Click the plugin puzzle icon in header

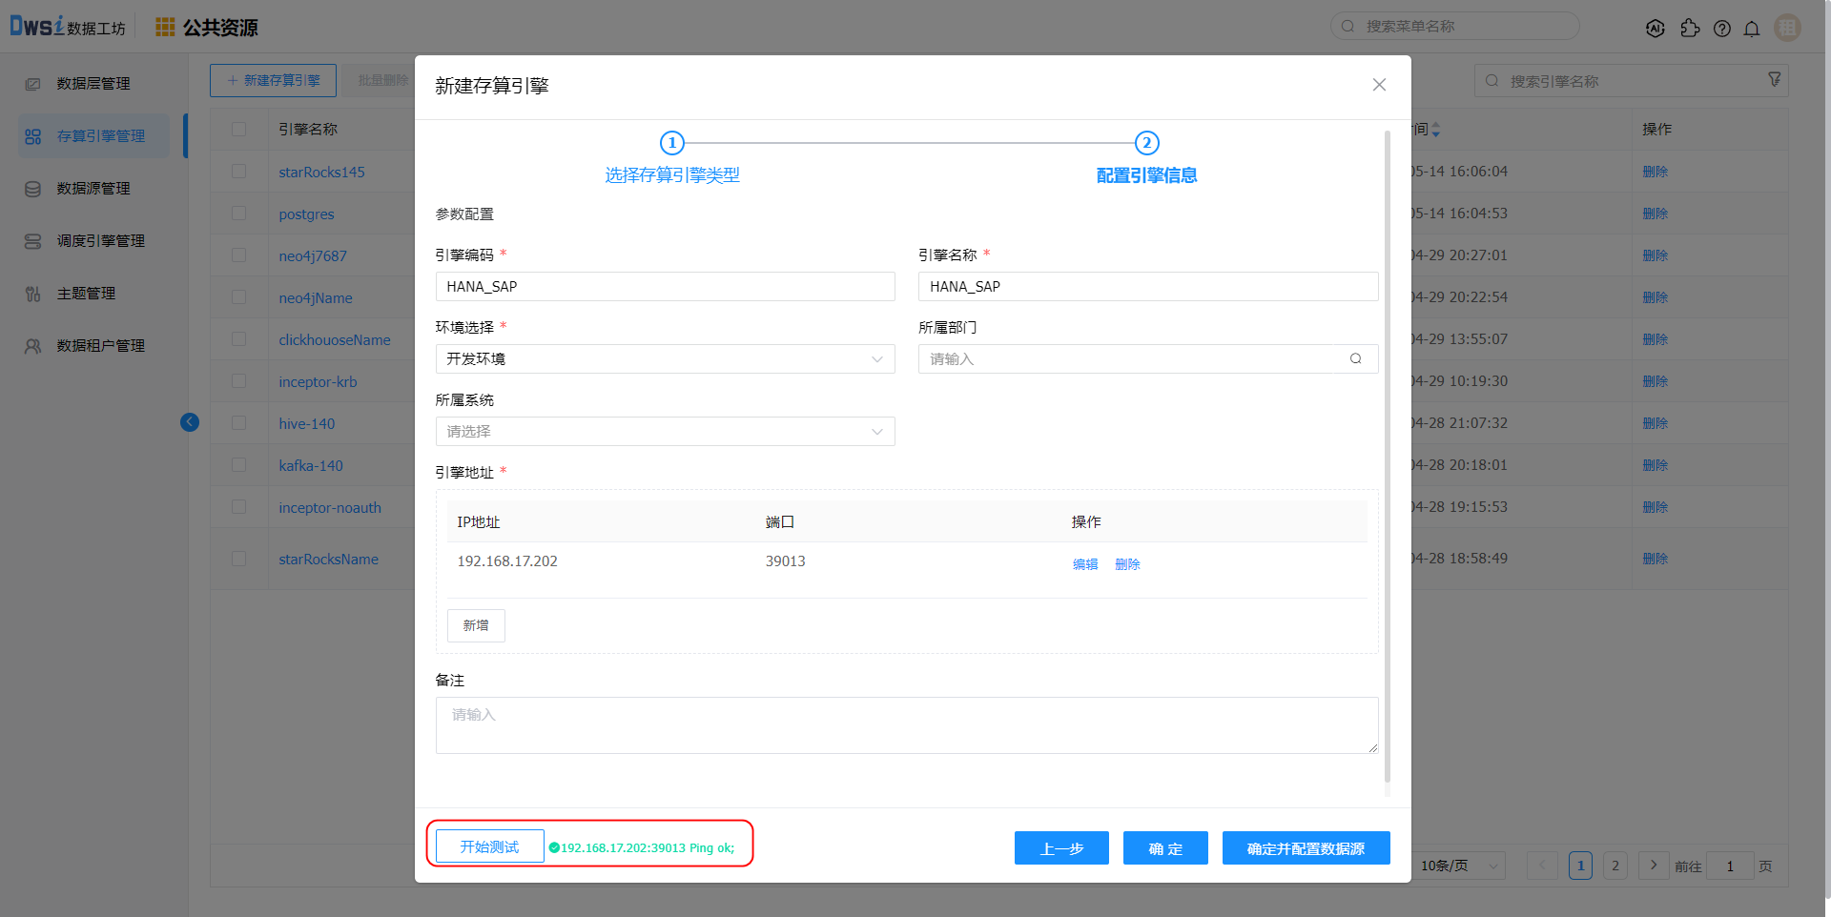click(x=1690, y=29)
